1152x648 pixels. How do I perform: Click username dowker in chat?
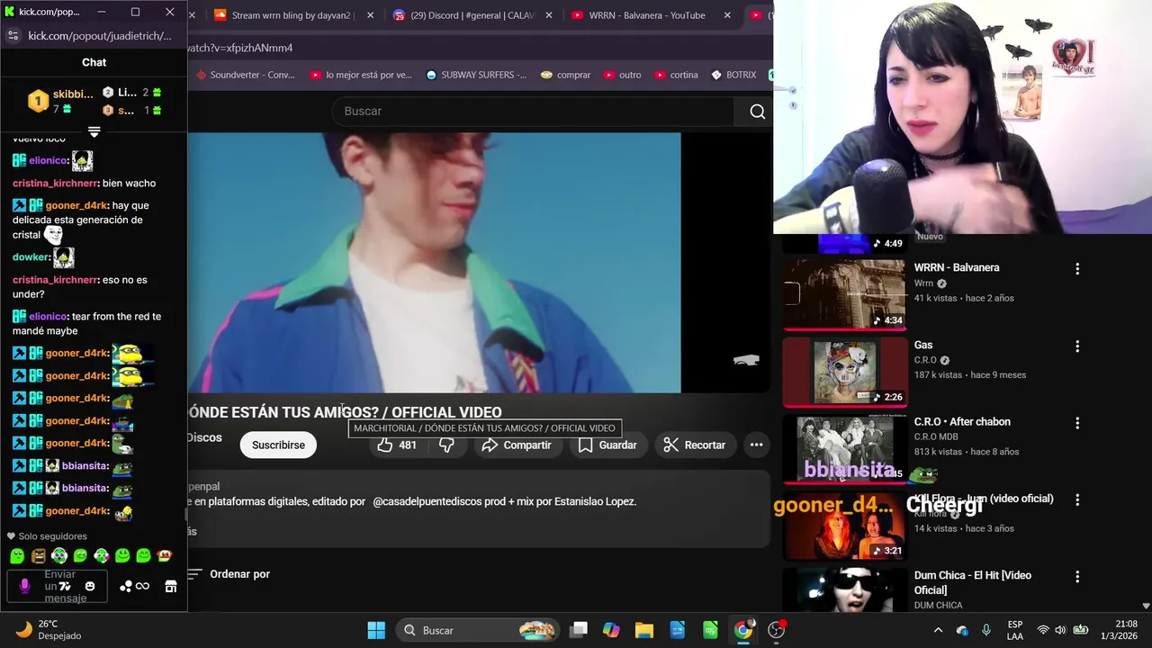[31, 257]
